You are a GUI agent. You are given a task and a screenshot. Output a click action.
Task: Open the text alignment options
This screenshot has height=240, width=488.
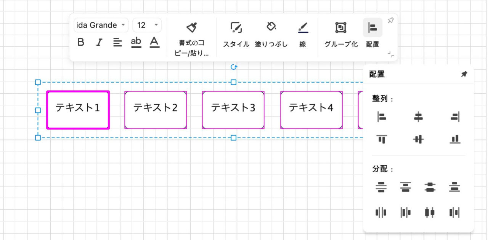118,42
